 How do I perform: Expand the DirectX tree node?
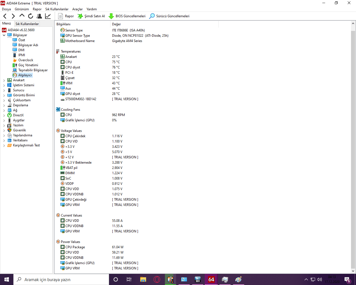click(x=4, y=115)
